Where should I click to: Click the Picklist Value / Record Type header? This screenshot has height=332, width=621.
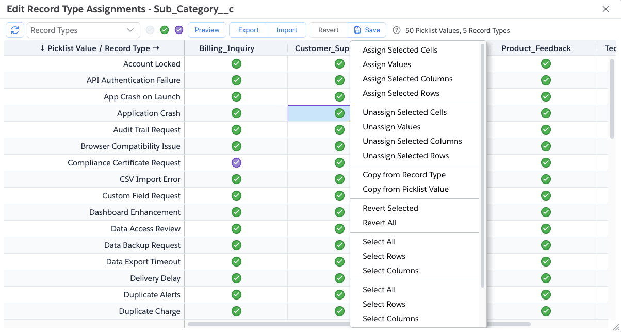94,48
